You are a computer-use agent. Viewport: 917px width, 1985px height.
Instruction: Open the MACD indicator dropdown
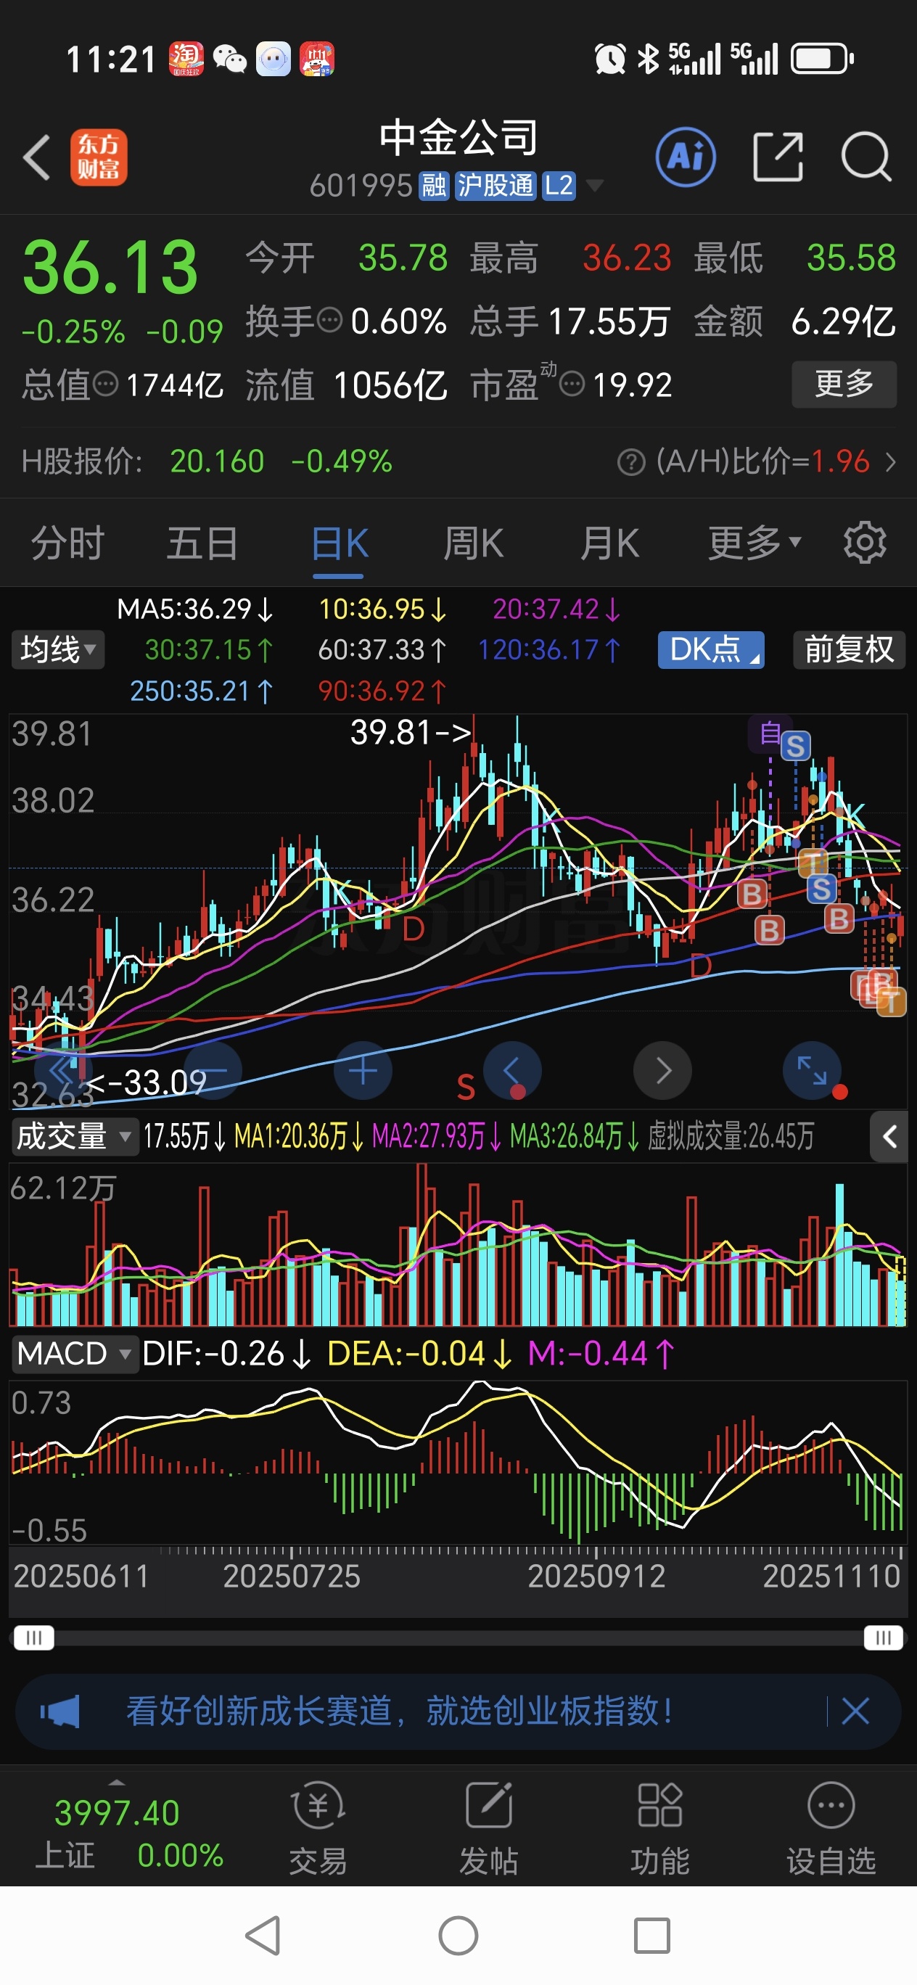tap(75, 1353)
